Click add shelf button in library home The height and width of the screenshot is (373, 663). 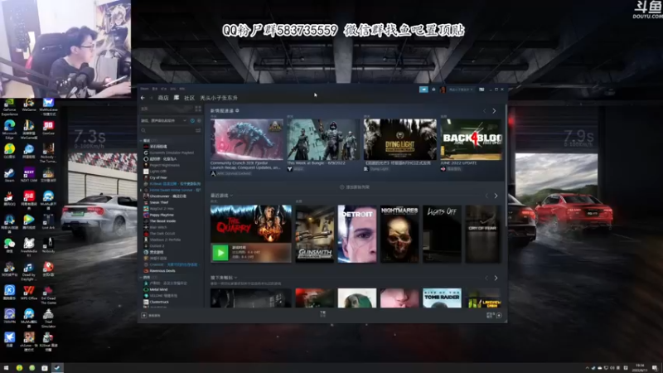click(355, 187)
